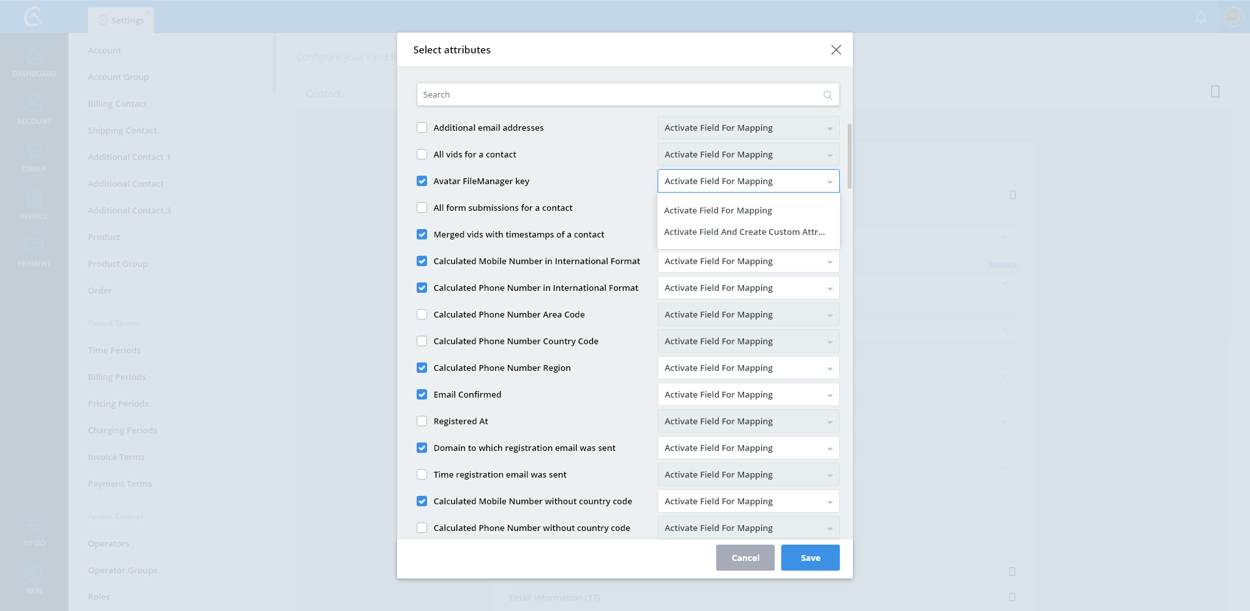Go to Account icon in sidebar
Screen dimensions: 1250x611
34,104
